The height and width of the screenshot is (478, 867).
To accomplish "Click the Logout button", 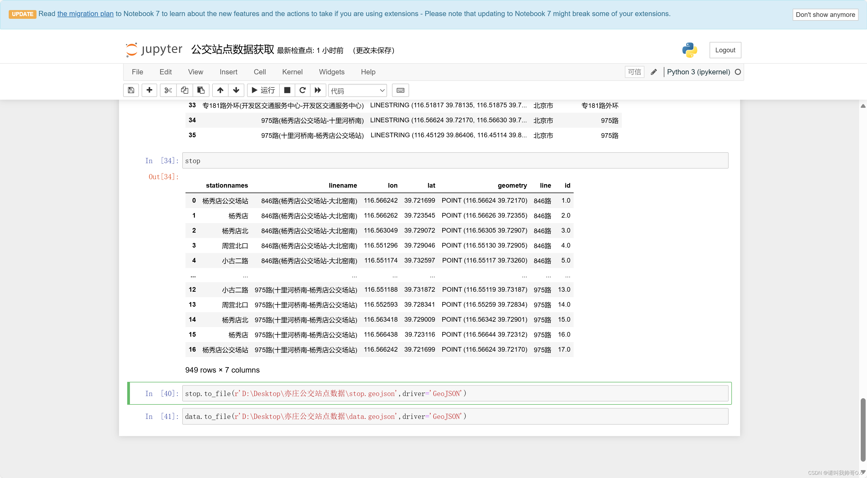I will coord(725,50).
